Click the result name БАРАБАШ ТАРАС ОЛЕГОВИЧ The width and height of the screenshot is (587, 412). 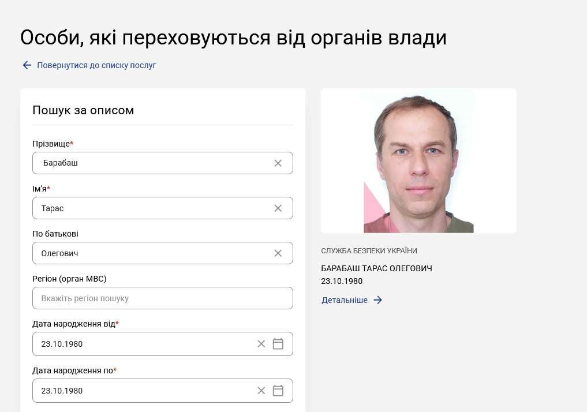click(376, 268)
